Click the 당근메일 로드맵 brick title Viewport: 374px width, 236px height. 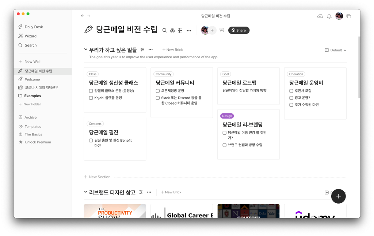tap(239, 83)
